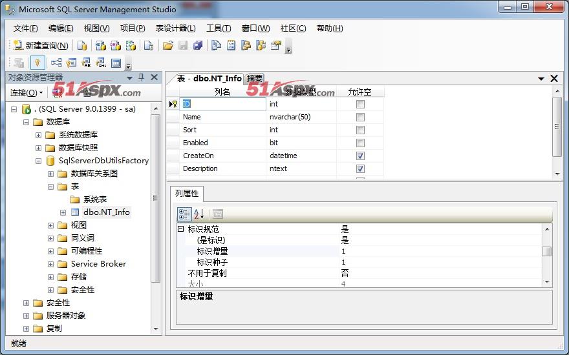This screenshot has width=569, height=355.
Task: Click the Save All icon
Action: (x=198, y=46)
